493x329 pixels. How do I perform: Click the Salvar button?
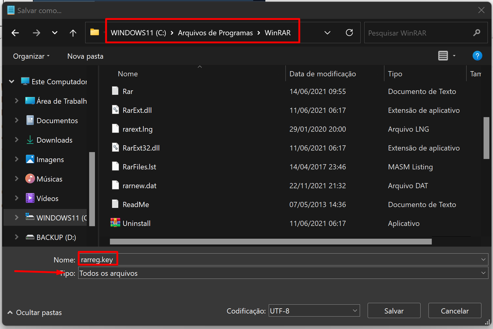coord(394,311)
